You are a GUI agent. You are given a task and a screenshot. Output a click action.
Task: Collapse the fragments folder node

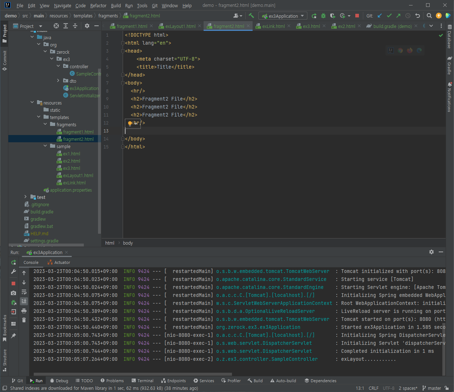click(x=45, y=124)
